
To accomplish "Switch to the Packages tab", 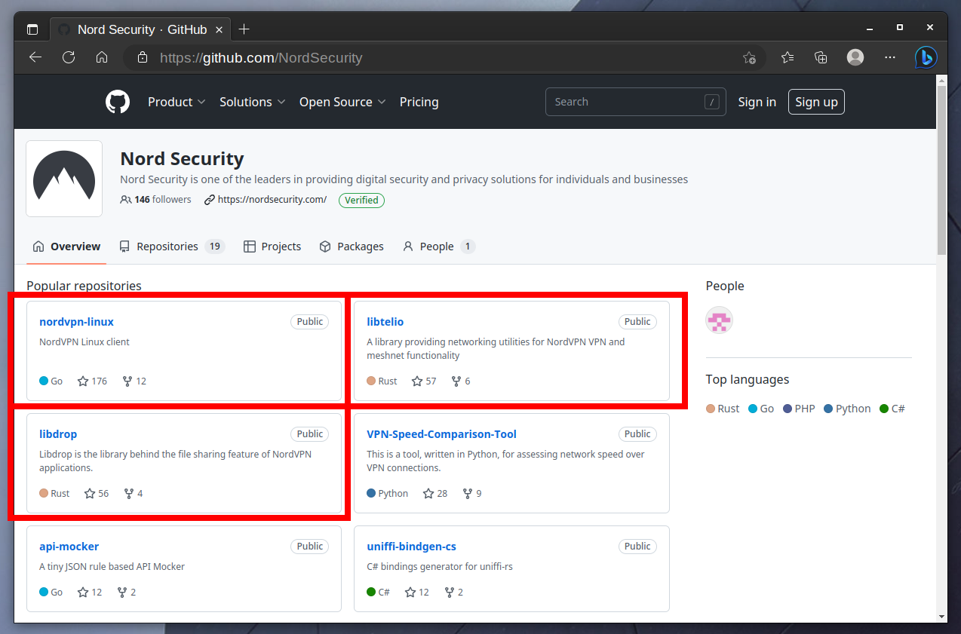I will click(x=352, y=247).
